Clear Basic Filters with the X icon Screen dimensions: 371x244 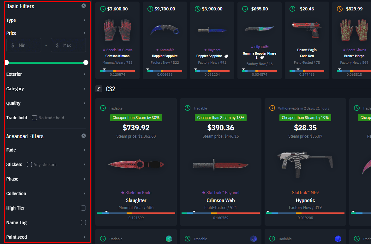84,6
